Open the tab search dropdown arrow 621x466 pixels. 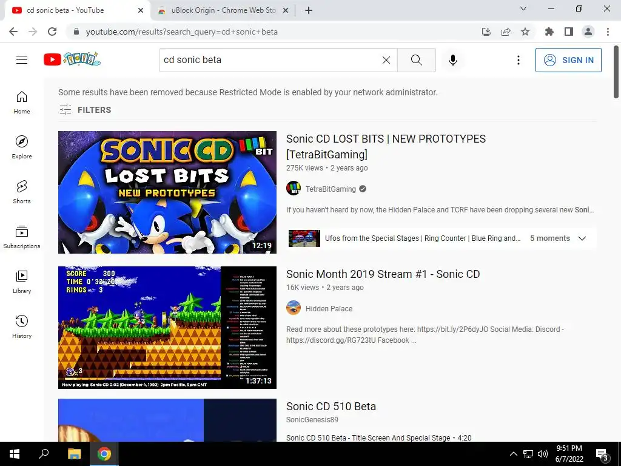523,8
